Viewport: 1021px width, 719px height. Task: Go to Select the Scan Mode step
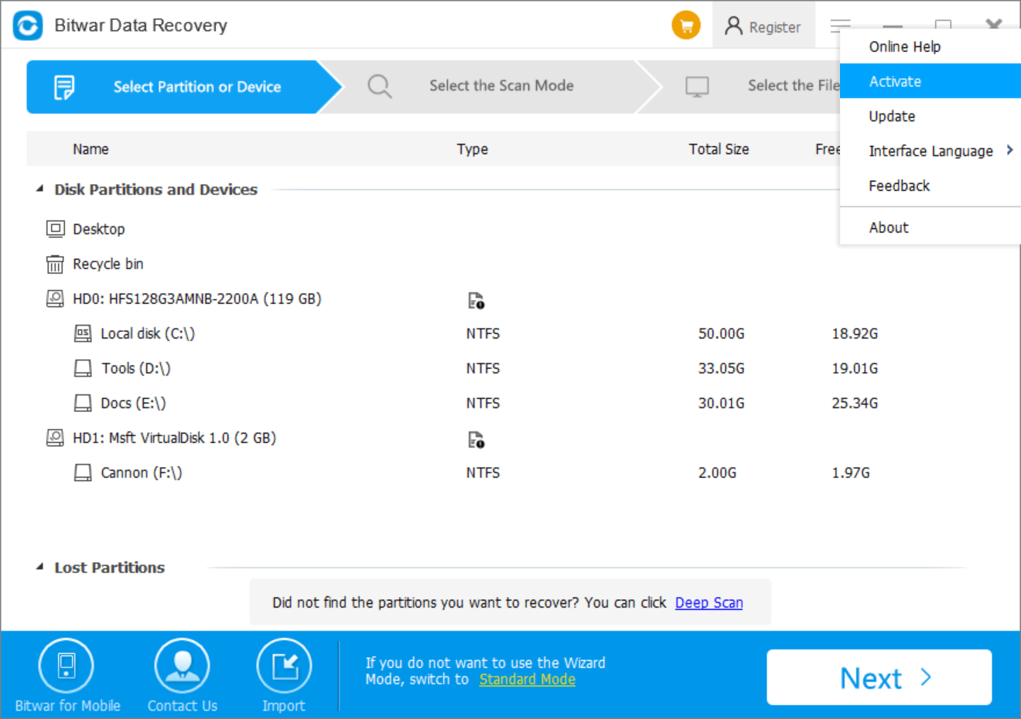(x=490, y=87)
